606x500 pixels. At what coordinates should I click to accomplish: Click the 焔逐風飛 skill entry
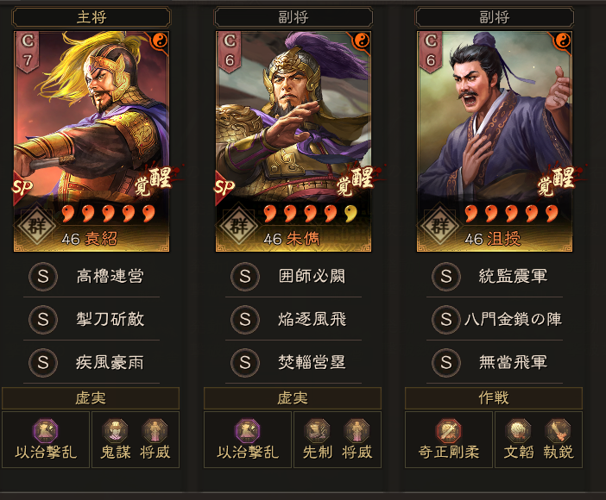[x=294, y=319]
